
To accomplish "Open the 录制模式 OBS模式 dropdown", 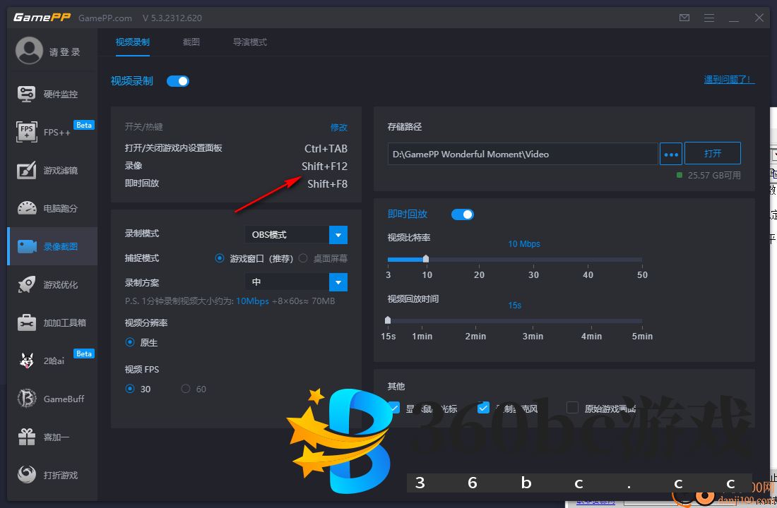I will (296, 234).
